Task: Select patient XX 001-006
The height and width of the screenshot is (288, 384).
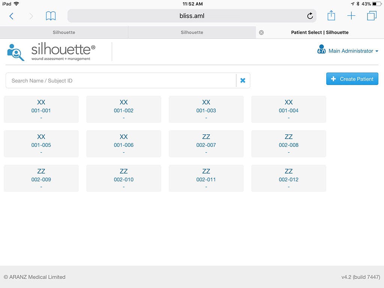Action: click(123, 144)
